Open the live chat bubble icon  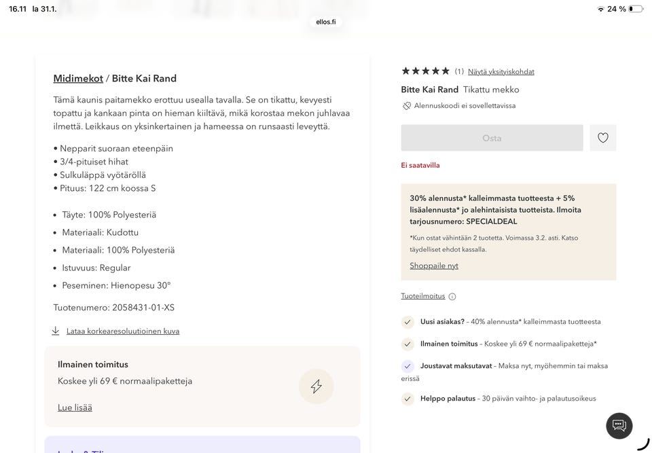[619, 426]
